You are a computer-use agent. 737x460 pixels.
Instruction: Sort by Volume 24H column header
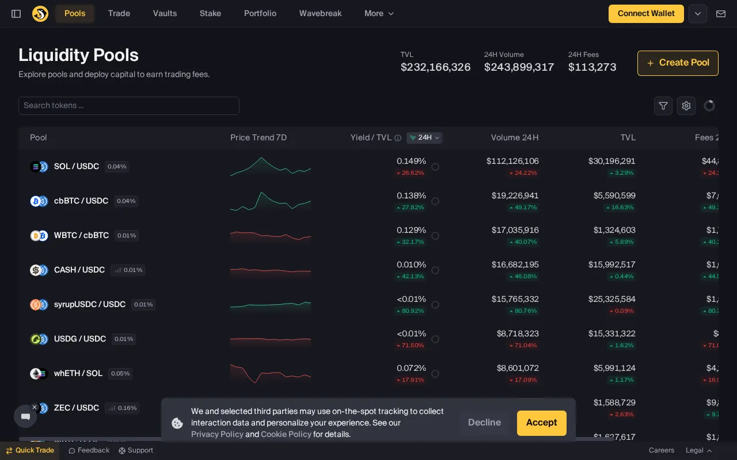click(x=515, y=138)
